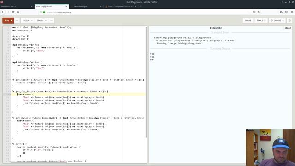Run the code with the RUN button
The image size is (295, 166).
8,20
